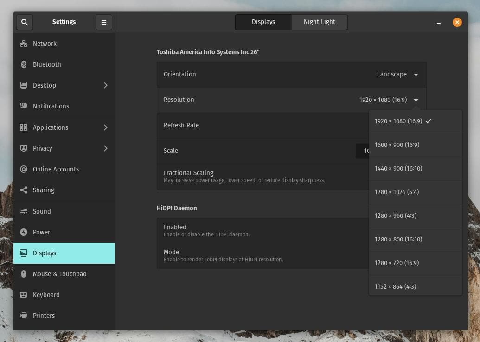Click the Privacy shield icon
The width and height of the screenshot is (480, 342).
(24, 148)
